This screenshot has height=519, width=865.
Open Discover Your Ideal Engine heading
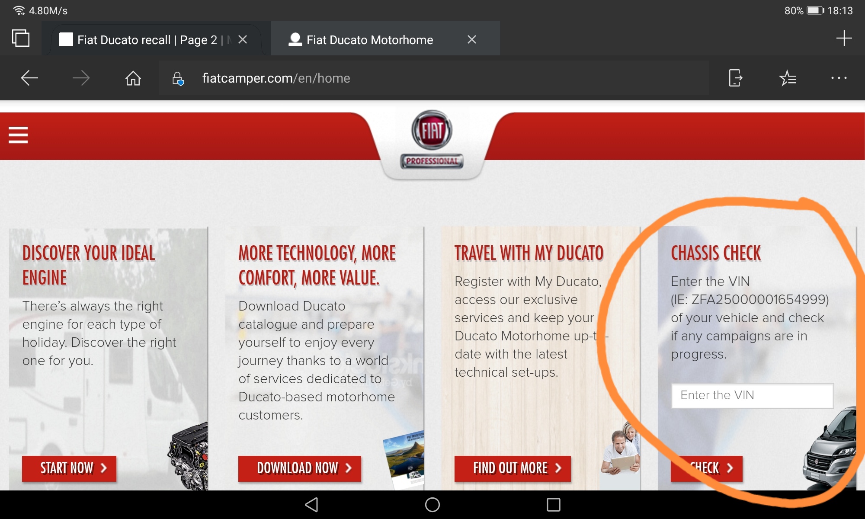point(89,265)
